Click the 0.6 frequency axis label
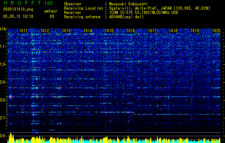 [3, 136]
